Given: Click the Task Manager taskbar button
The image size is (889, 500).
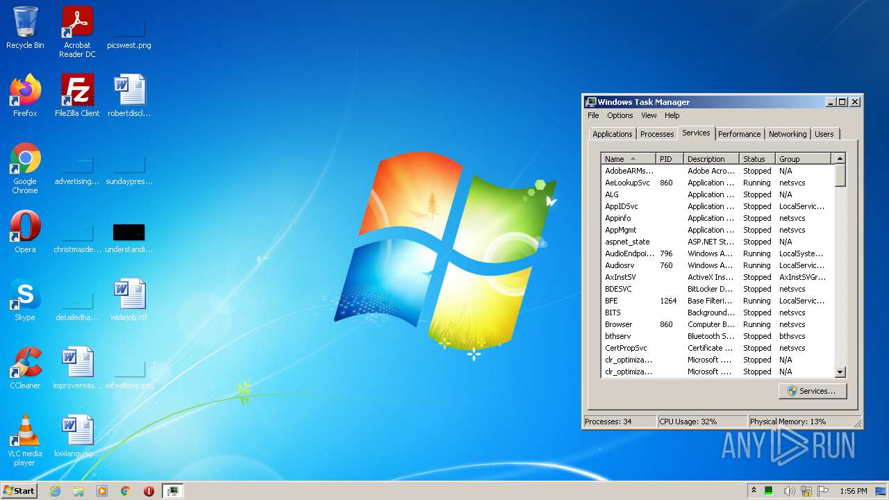Looking at the screenshot, I should point(172,491).
